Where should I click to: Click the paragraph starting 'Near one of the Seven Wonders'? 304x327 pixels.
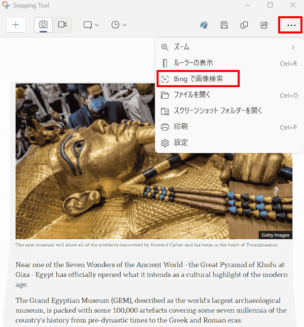pyautogui.click(x=151, y=275)
